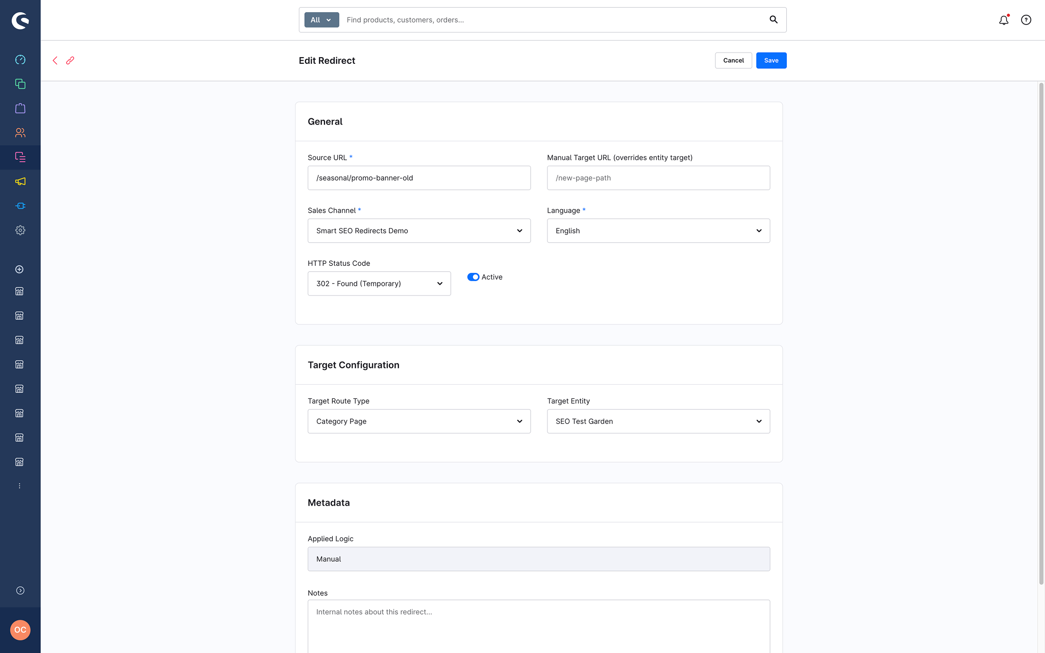The height and width of the screenshot is (653, 1045).
Task: Open the Catalogues sidebar icon
Action: 20,84
